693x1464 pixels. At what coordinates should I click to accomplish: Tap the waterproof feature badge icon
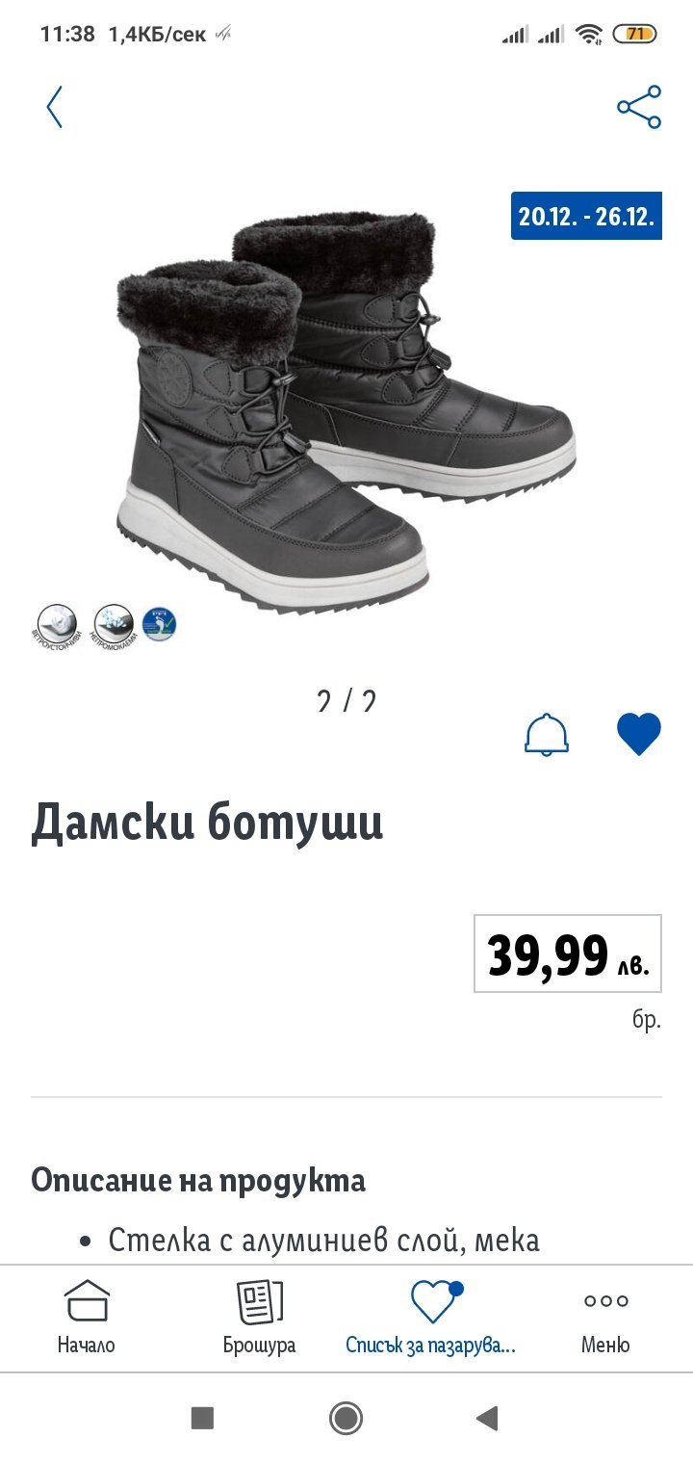click(113, 626)
